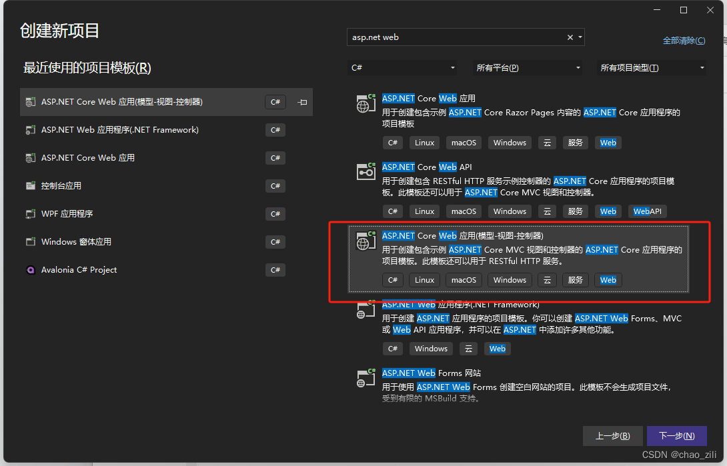Click the 上一步 back button
This screenshot has height=466, width=727.
pyautogui.click(x=613, y=436)
